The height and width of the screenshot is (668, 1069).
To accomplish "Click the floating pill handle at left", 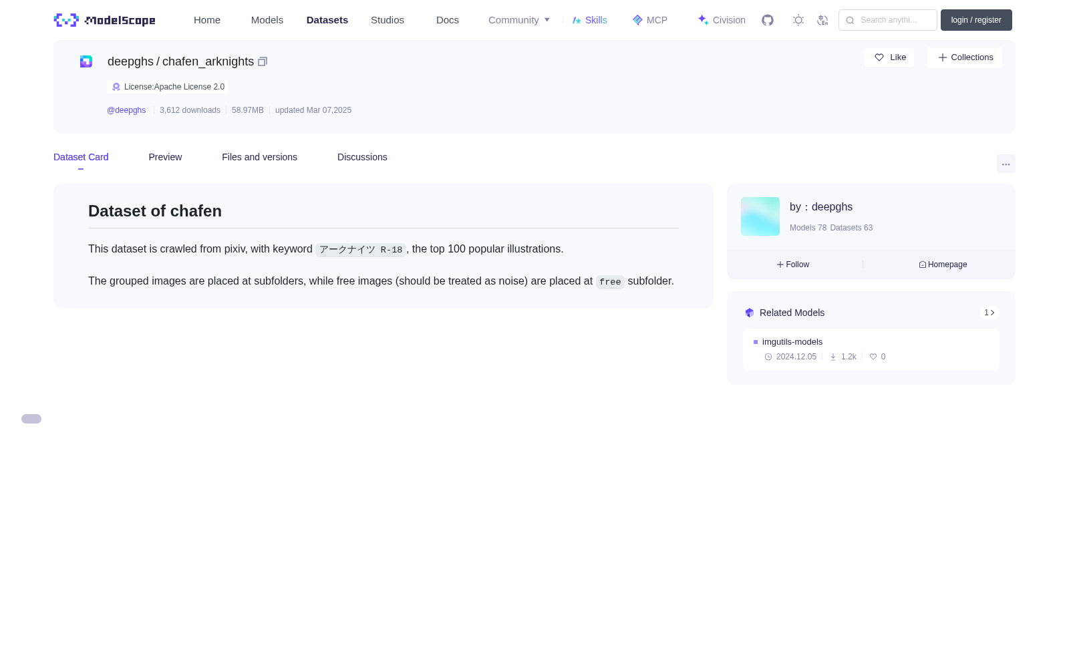I will point(31,419).
